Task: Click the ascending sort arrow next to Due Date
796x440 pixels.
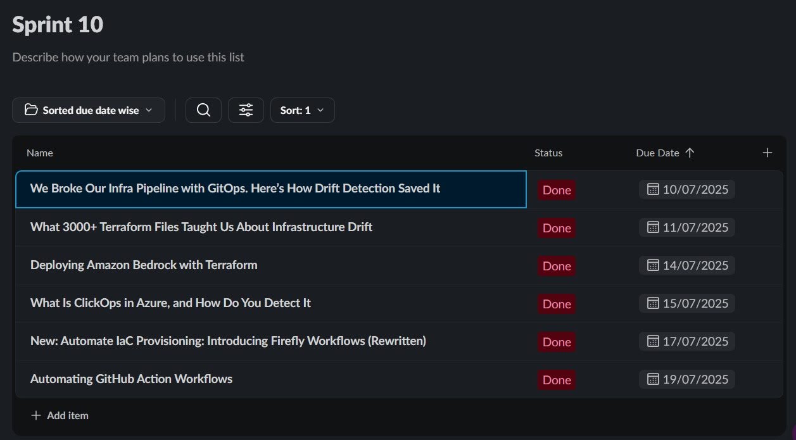Action: [690, 153]
